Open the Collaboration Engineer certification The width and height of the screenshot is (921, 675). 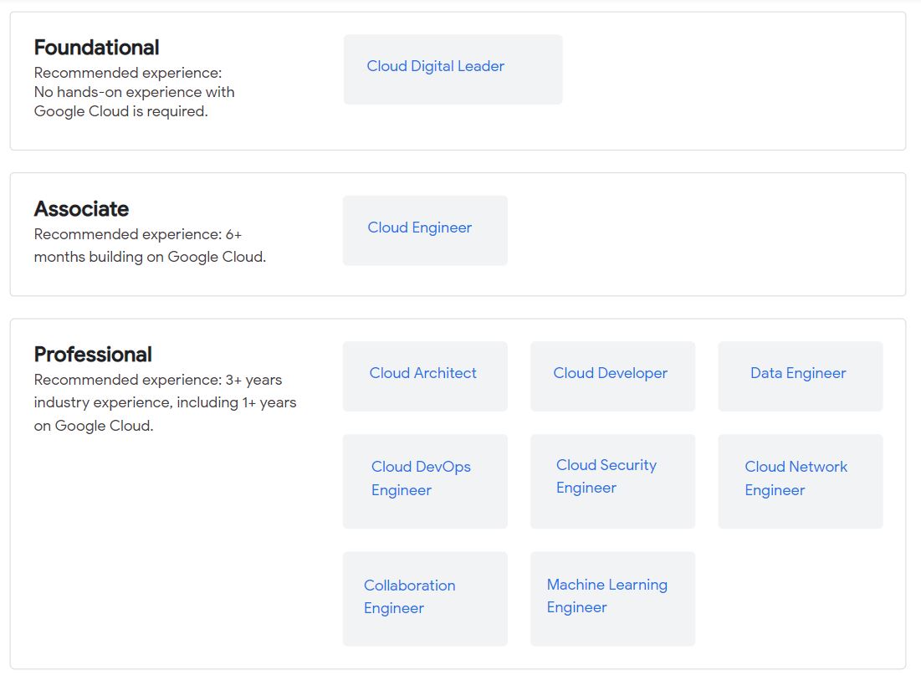point(425,599)
